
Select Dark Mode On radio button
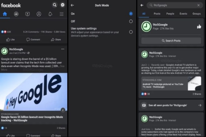131,14
